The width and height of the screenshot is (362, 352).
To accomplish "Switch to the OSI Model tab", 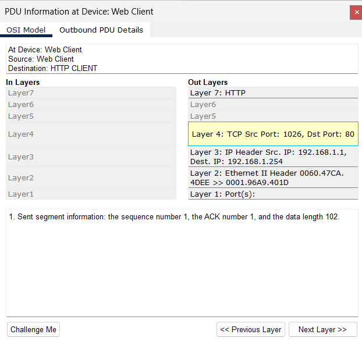I will coord(26,30).
